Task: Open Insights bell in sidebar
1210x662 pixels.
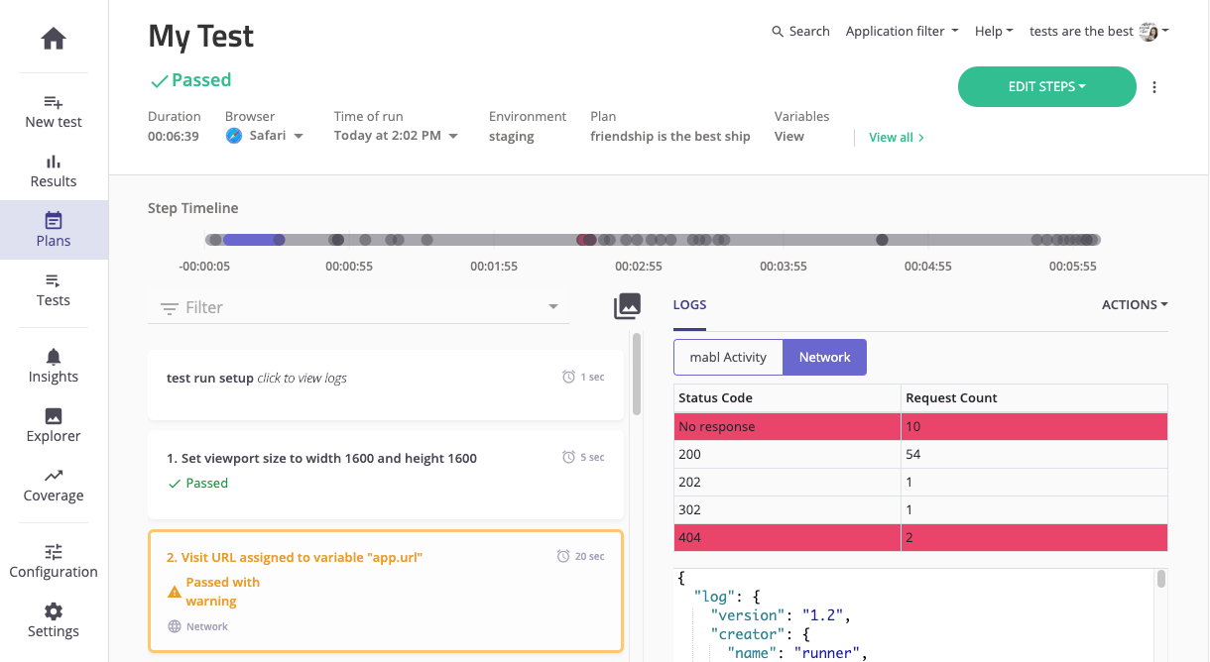Action: [54, 366]
